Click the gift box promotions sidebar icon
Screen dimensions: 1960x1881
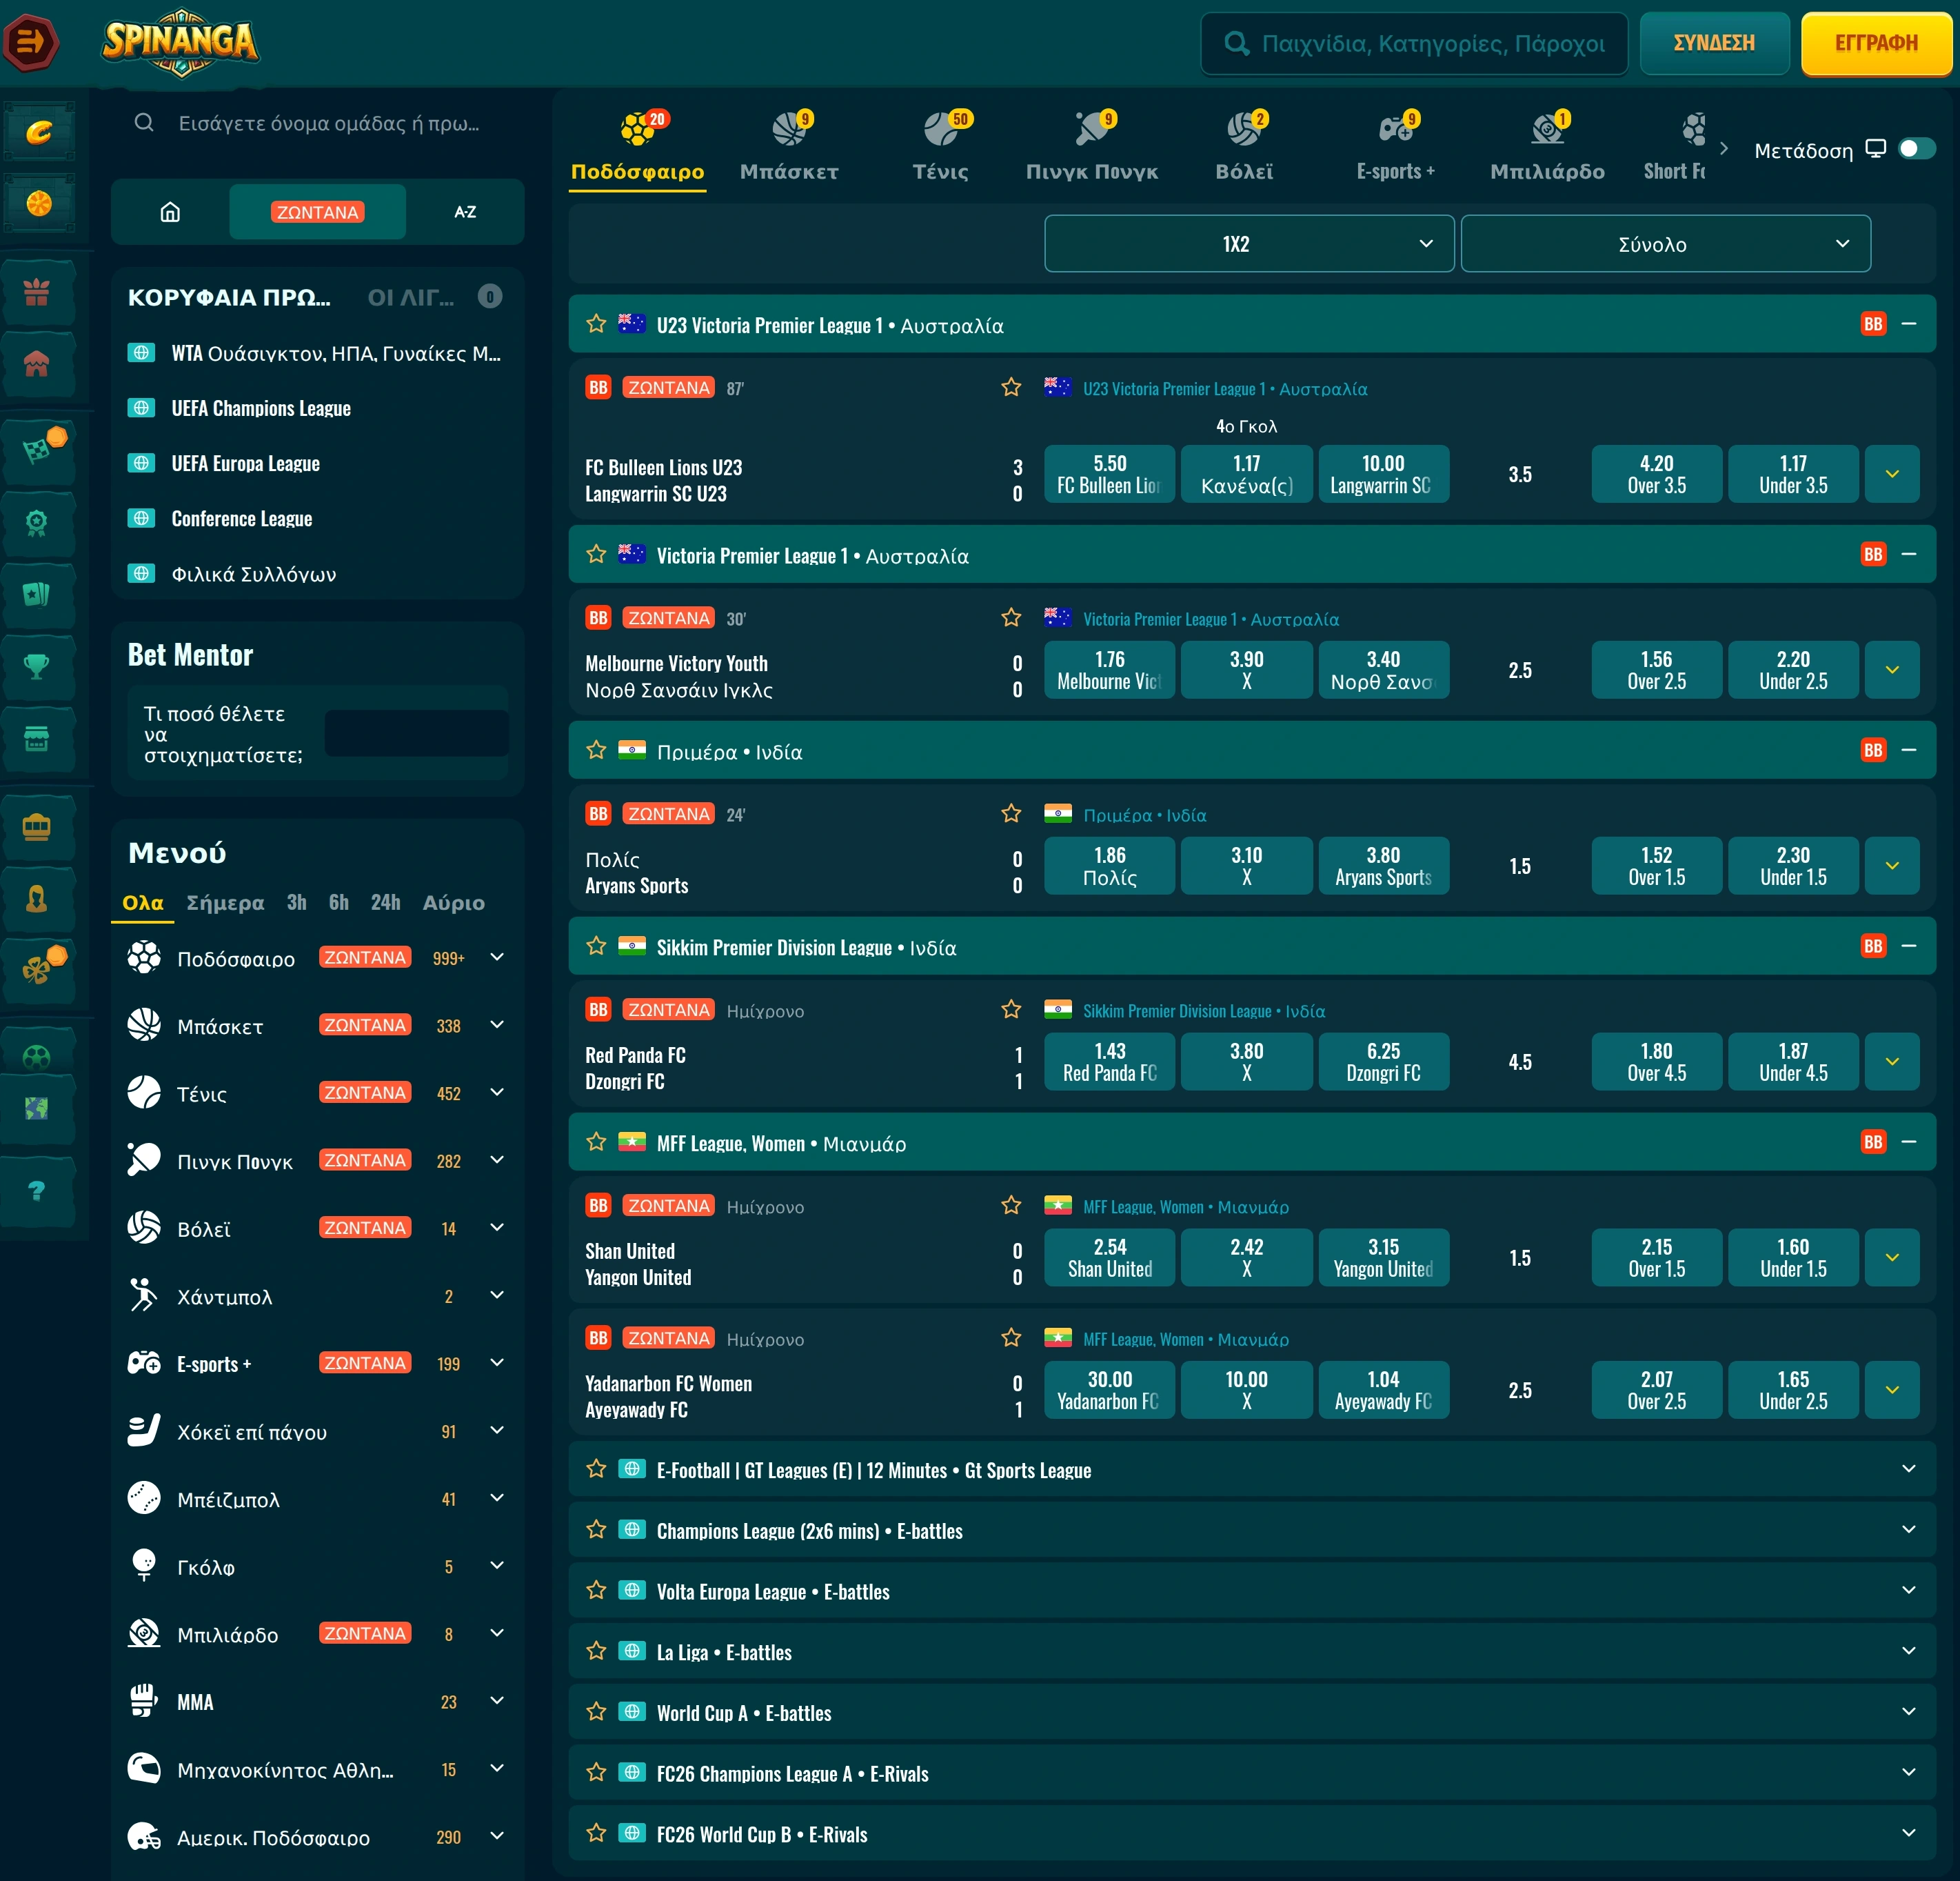pyautogui.click(x=37, y=292)
